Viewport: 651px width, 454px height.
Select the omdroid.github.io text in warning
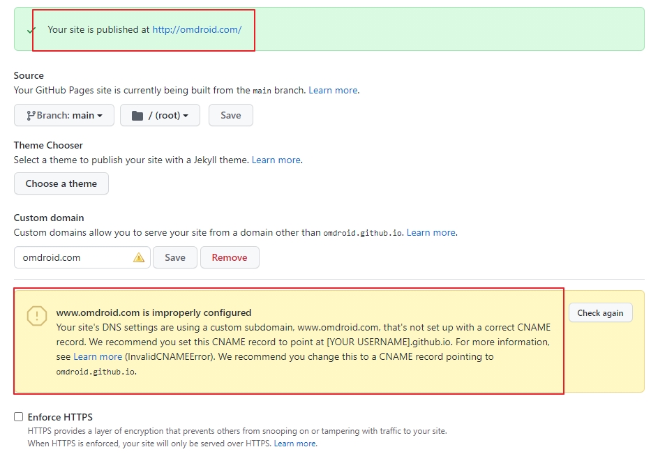click(96, 372)
